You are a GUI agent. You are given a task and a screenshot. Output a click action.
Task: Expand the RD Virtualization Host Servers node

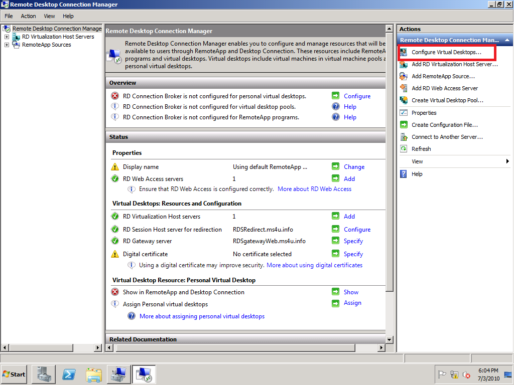click(7, 37)
